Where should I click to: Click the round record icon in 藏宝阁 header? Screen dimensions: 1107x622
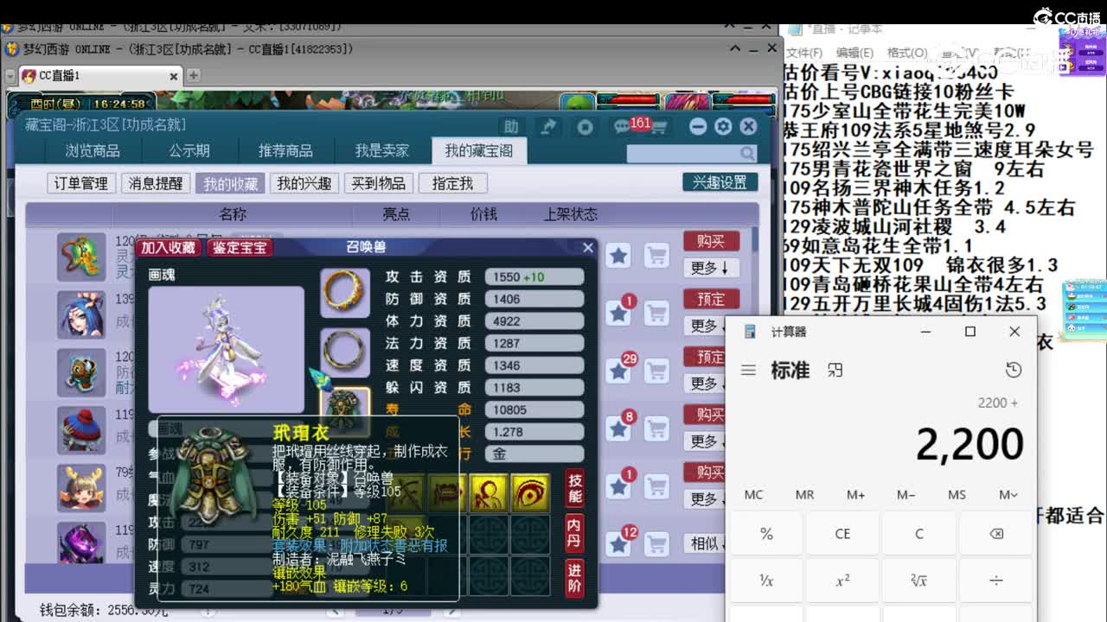coord(585,127)
